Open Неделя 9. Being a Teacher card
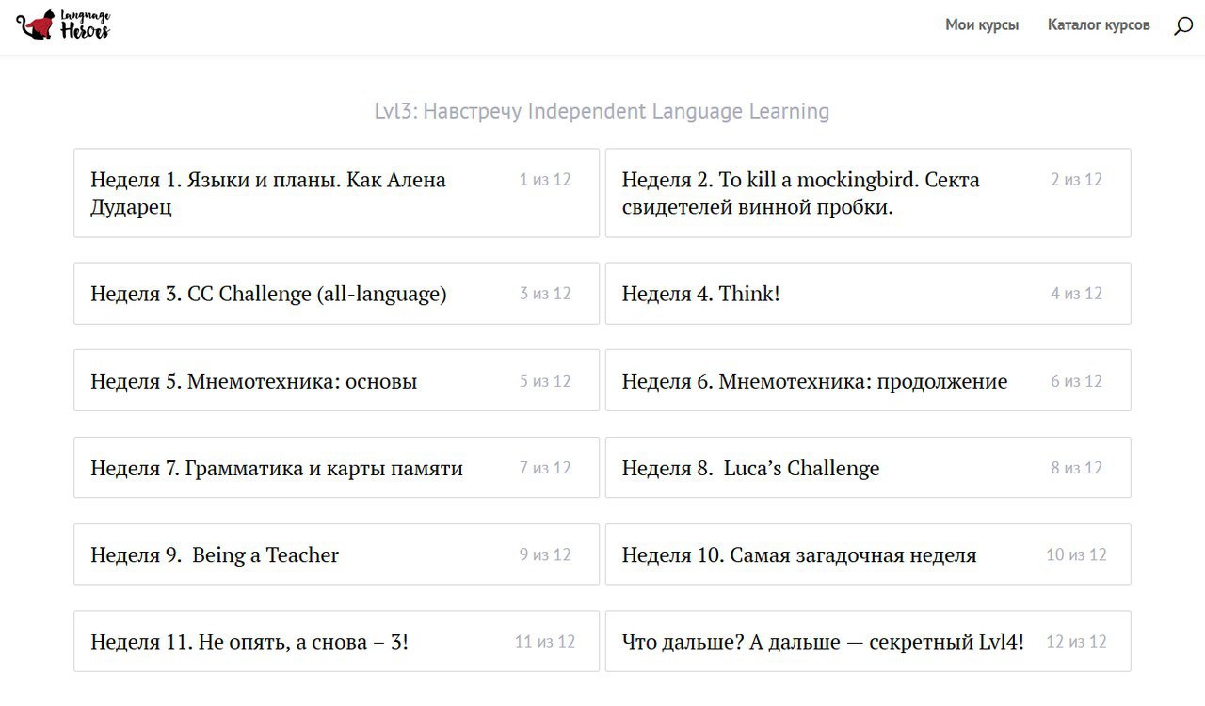 click(336, 554)
